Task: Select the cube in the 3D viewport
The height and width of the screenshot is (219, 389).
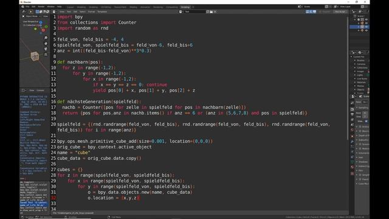Action: pos(35,57)
